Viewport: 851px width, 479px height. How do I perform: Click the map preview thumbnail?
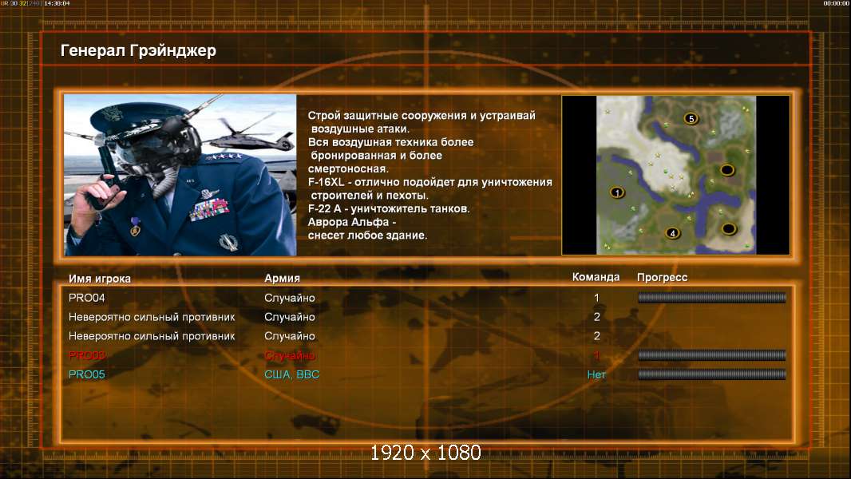pos(675,175)
